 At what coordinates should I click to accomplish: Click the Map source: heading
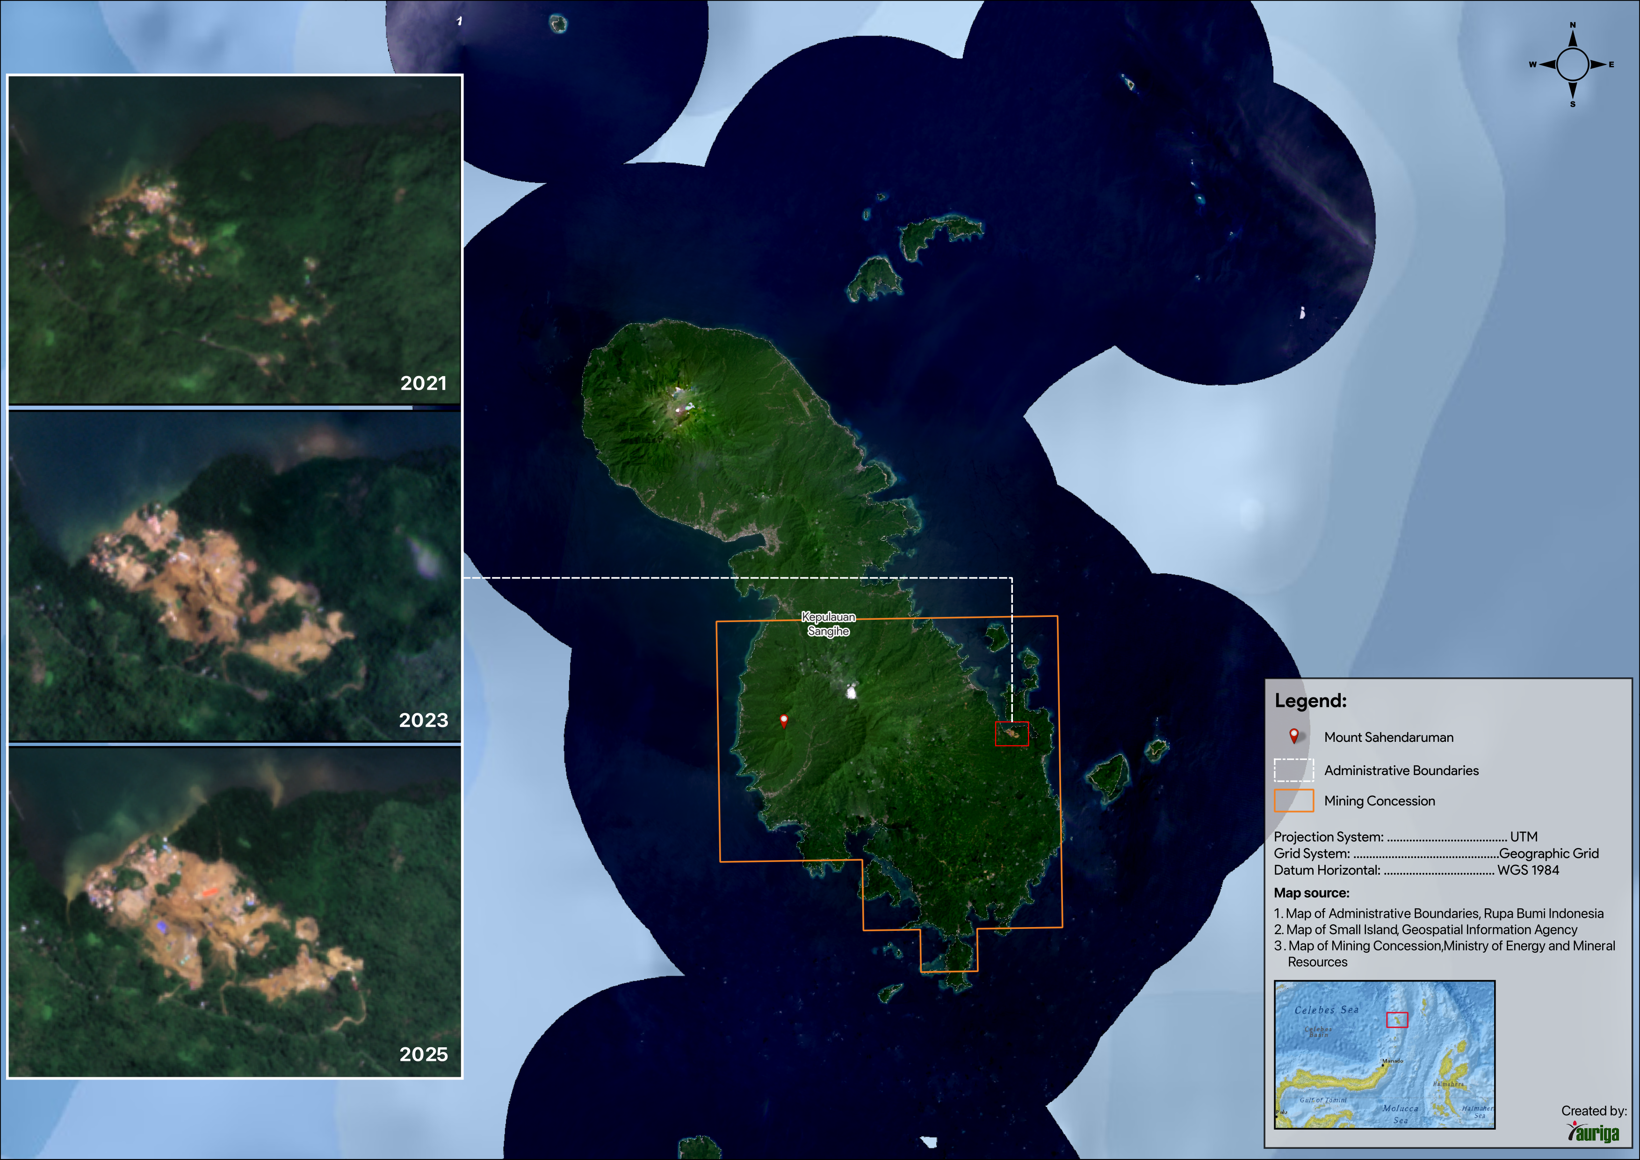(1311, 893)
